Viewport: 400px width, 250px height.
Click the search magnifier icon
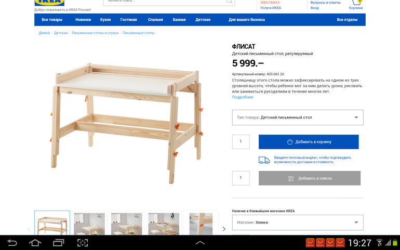(x=229, y=2)
